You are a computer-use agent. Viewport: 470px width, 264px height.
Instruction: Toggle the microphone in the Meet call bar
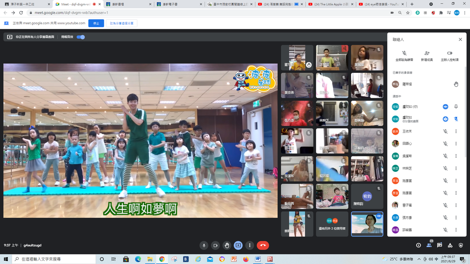click(204, 246)
